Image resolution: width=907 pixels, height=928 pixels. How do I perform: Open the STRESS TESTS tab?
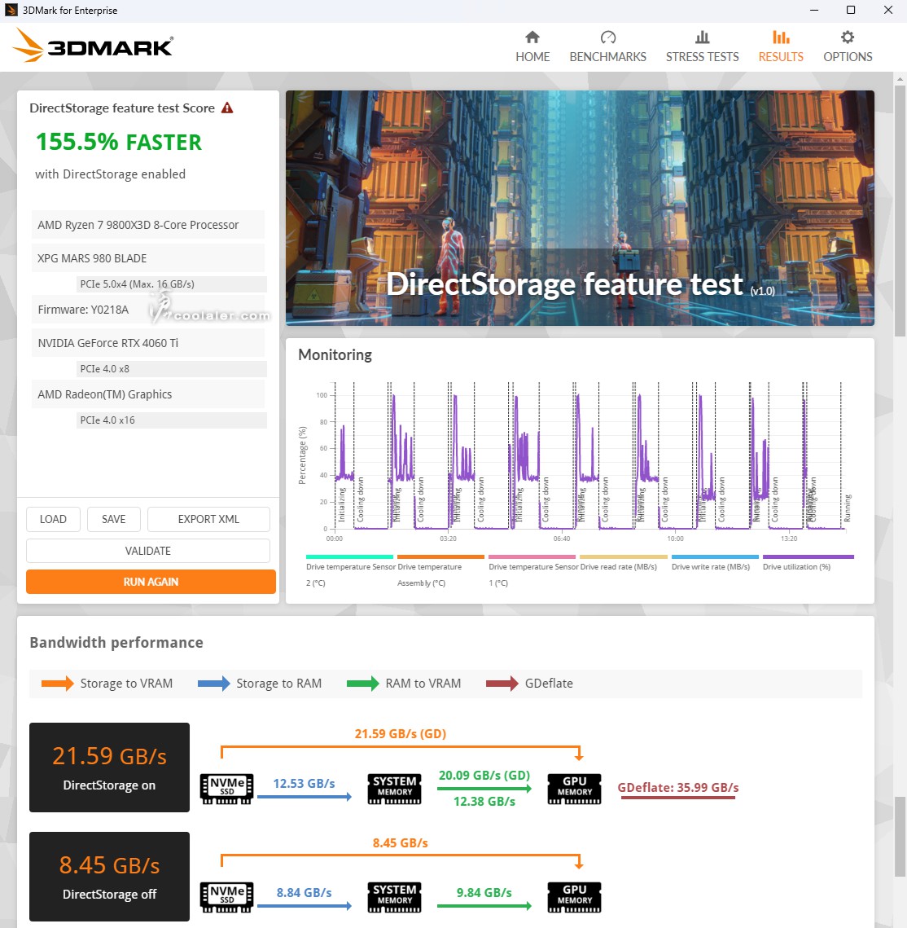[x=703, y=46]
